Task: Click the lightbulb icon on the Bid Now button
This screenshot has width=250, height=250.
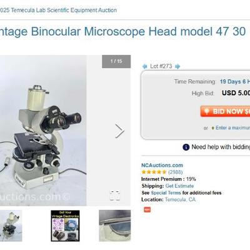Action: [206, 111]
